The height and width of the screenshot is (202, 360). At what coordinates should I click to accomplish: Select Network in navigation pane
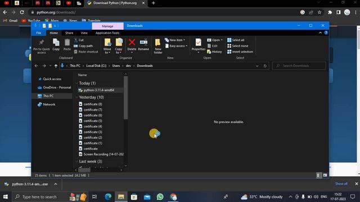tap(47, 104)
